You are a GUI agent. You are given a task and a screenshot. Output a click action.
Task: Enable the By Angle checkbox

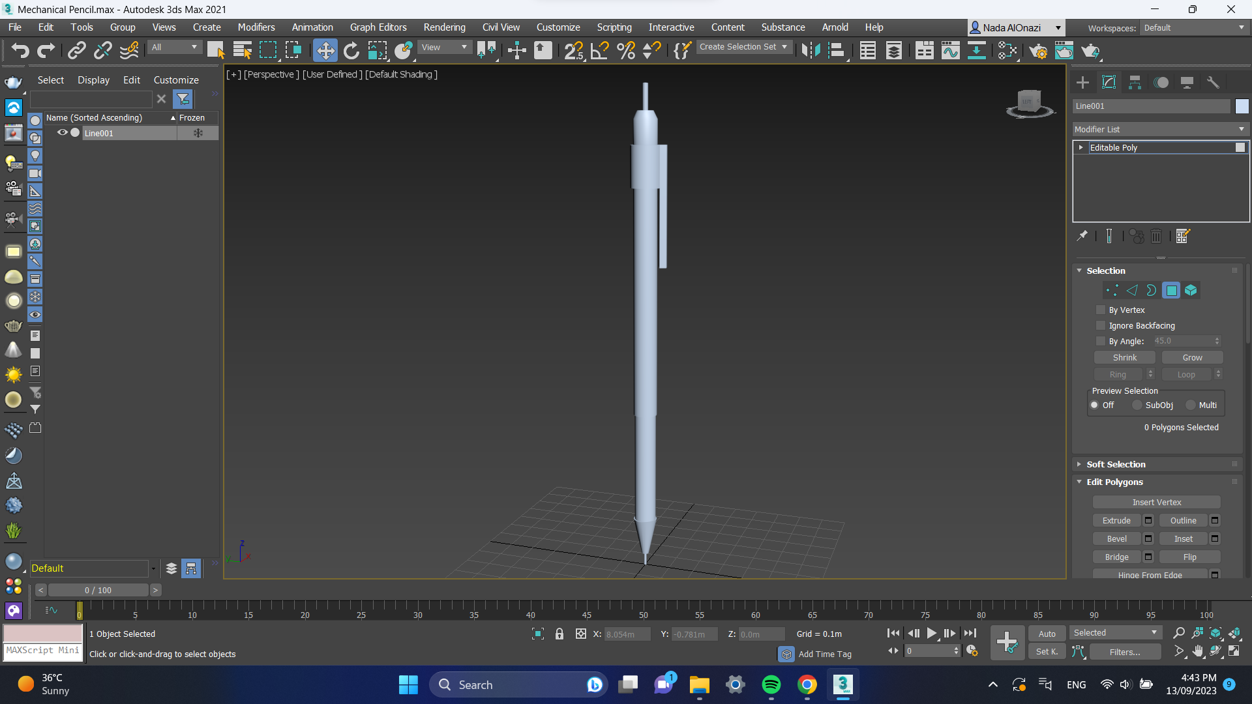(x=1101, y=341)
